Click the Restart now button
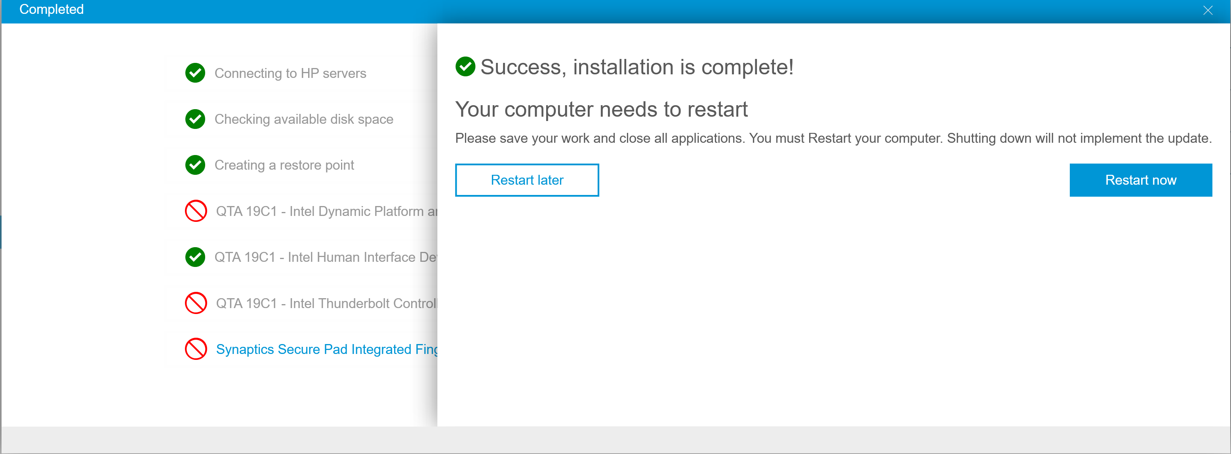Screen dimensions: 1231x454 1141,180
